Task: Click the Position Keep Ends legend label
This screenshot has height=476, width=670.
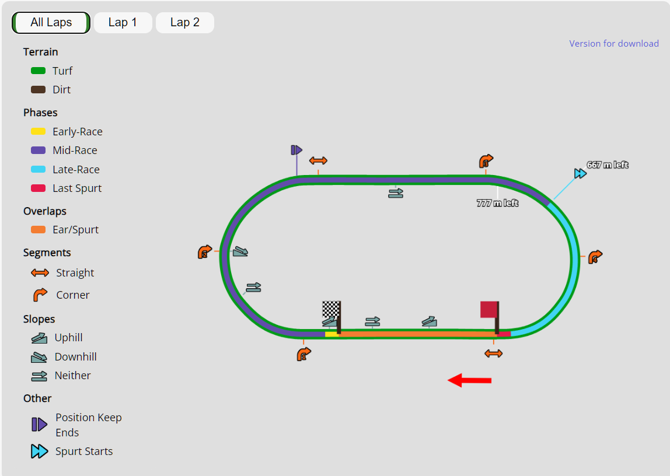Action: click(89, 425)
